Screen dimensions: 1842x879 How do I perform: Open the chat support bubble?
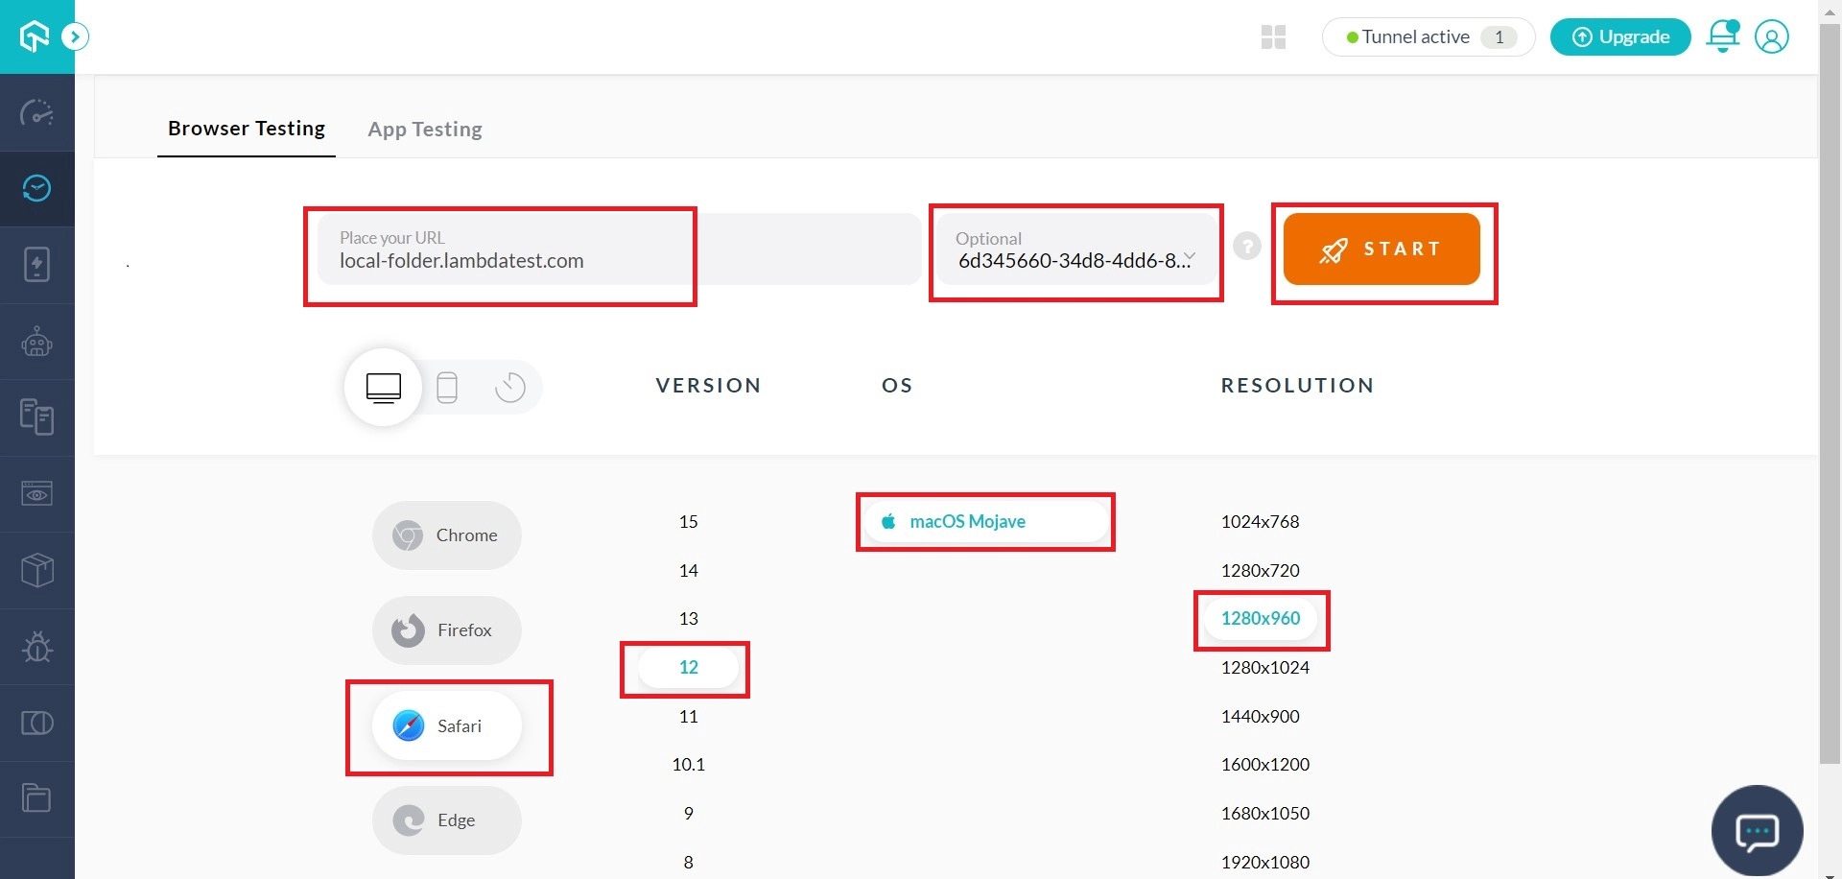coord(1757,831)
